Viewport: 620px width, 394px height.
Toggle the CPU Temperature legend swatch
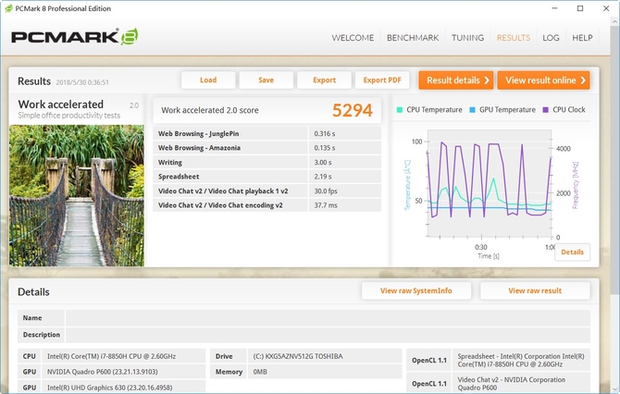point(400,110)
